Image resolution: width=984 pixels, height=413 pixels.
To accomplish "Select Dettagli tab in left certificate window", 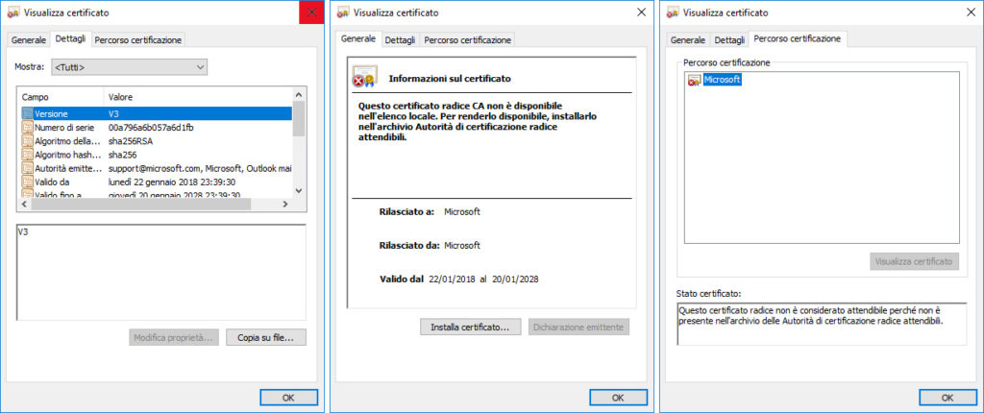I will (70, 39).
